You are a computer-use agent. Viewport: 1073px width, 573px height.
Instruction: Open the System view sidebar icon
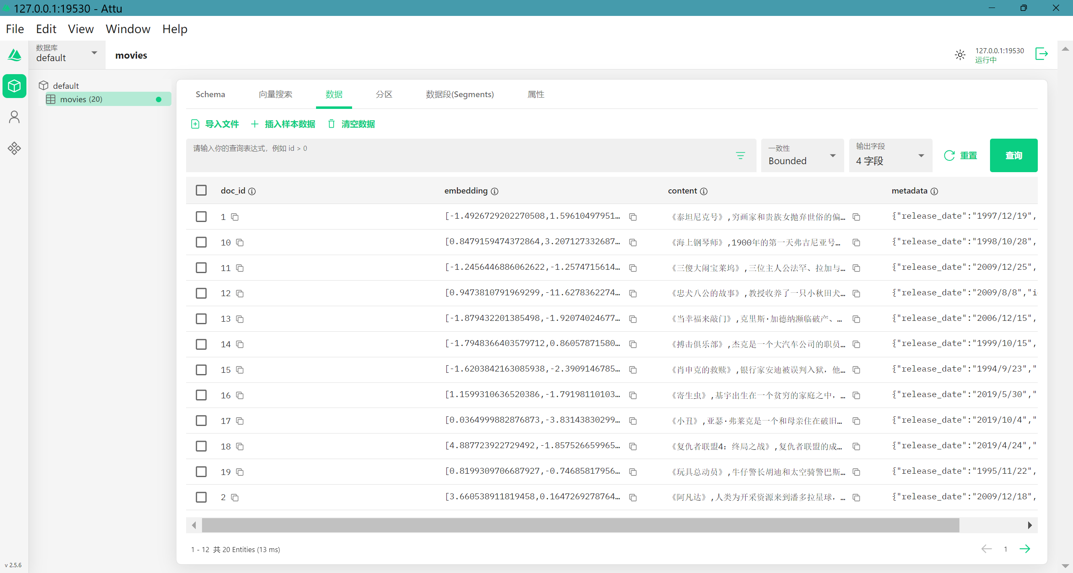[x=14, y=148]
